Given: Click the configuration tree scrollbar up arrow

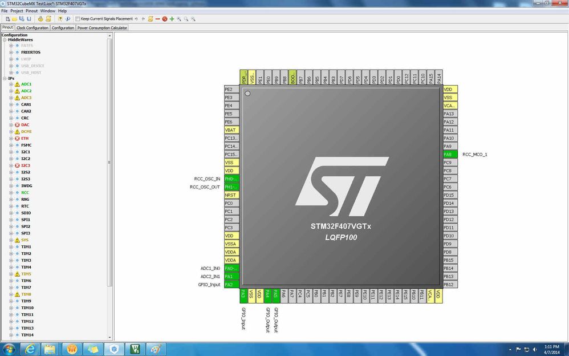Looking at the screenshot, I should (109, 35).
